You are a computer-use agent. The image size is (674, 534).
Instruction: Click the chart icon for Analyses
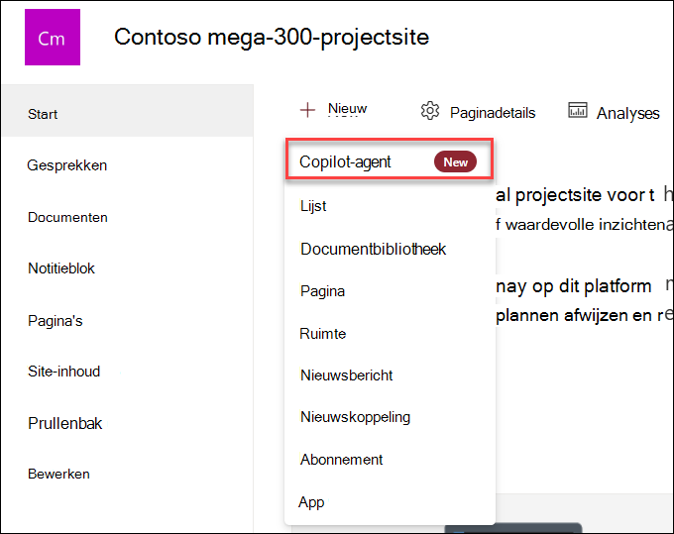(577, 110)
